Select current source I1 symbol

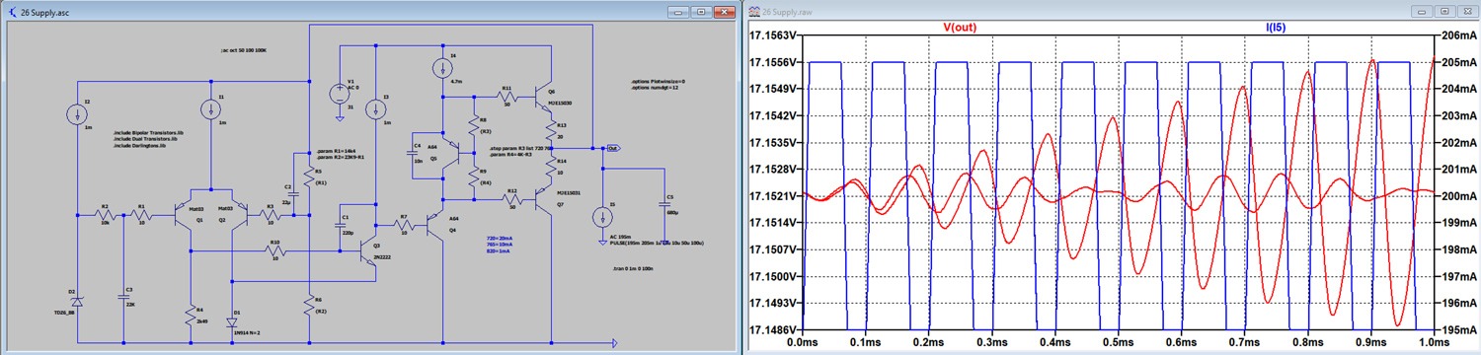pyautogui.click(x=210, y=108)
